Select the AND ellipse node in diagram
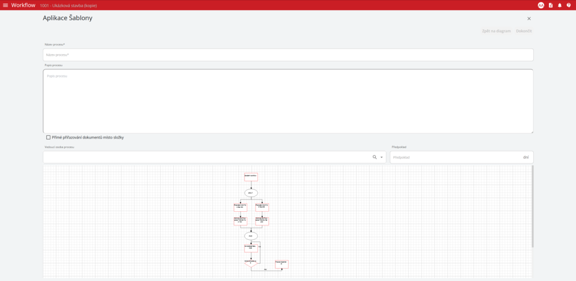Image resolution: width=576 pixels, height=281 pixels. [251, 236]
